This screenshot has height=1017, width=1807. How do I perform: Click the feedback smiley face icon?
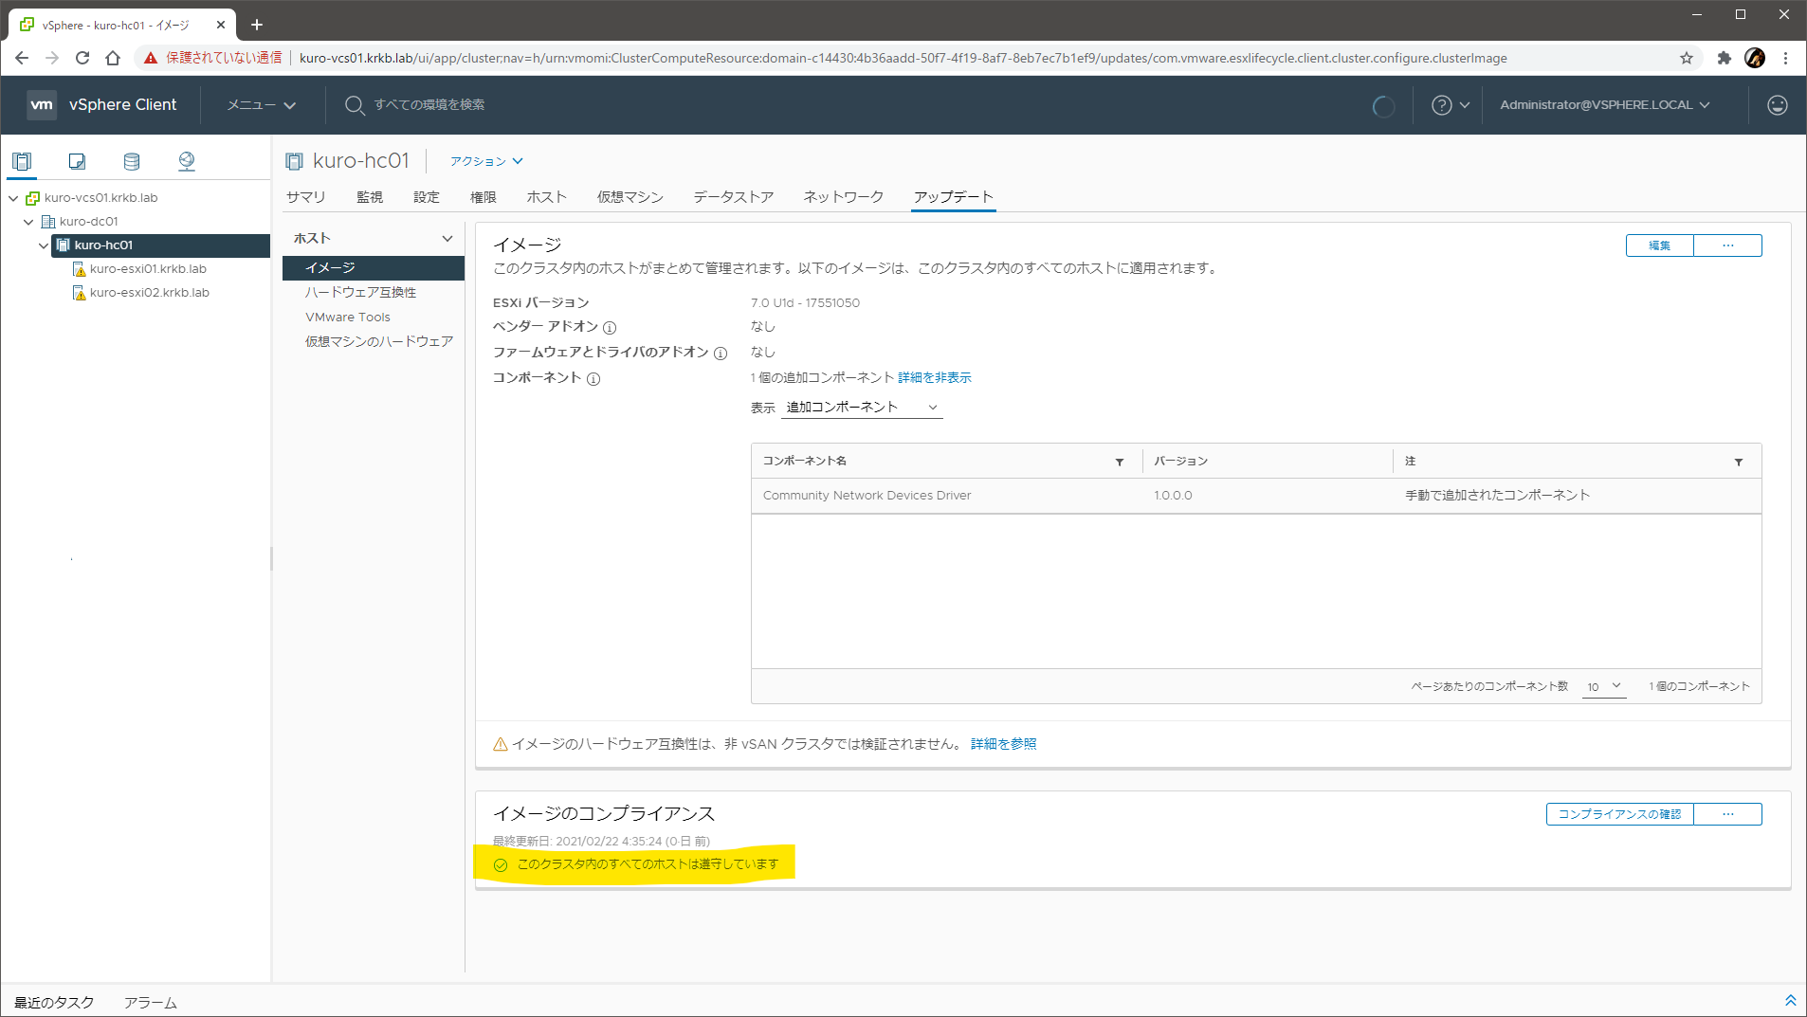click(x=1777, y=105)
